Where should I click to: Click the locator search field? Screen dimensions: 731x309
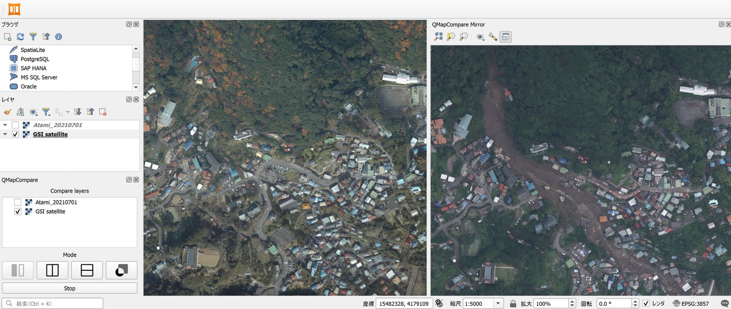tap(53, 304)
